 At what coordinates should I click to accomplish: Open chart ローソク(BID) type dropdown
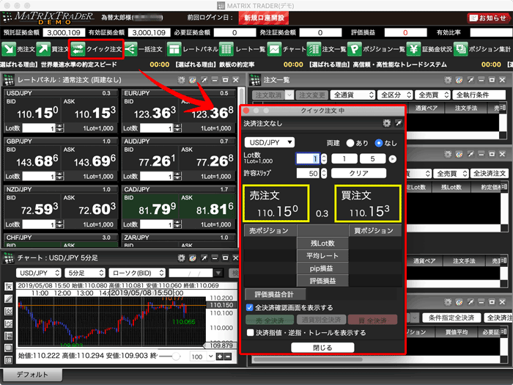137,273
